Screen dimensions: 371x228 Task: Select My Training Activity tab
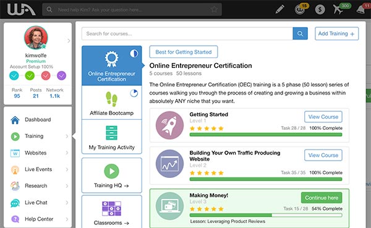click(112, 137)
